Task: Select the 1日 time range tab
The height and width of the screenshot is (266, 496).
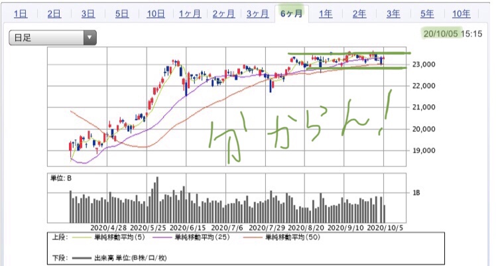Action: click(x=20, y=13)
